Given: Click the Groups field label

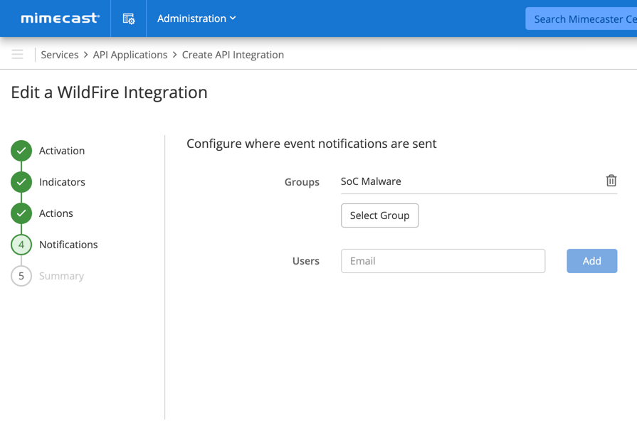Looking at the screenshot, I should [x=302, y=182].
